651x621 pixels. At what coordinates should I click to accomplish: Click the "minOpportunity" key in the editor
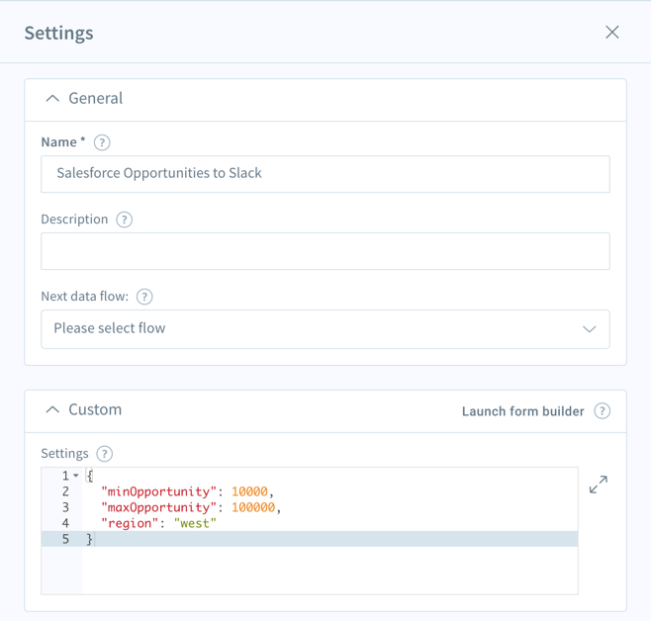coord(159,491)
